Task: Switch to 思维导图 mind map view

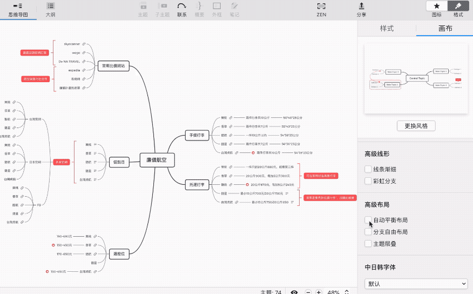Action: tap(18, 10)
